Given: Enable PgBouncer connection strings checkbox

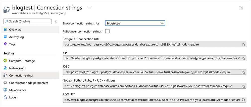Looking at the screenshot, I should (107, 31).
